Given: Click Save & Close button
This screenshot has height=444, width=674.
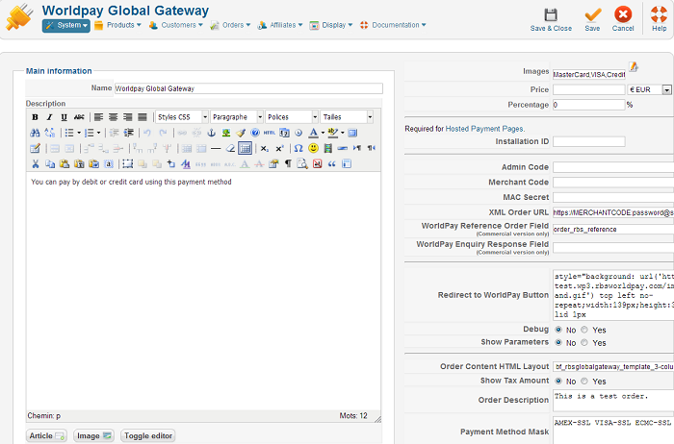Looking at the screenshot, I should point(551,20).
